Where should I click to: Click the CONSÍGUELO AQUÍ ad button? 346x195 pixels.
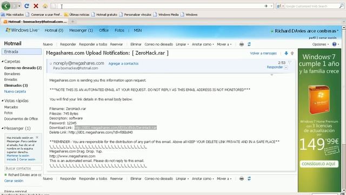tap(318, 164)
